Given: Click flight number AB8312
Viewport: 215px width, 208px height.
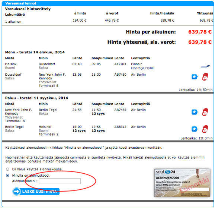Looking at the screenshot, I should pos(120,127).
